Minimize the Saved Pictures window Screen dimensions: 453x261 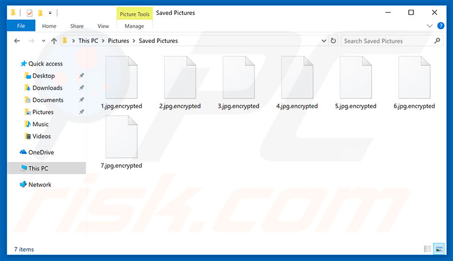[x=388, y=13]
